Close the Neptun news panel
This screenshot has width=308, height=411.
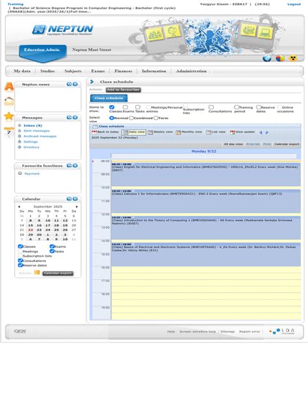(75, 84)
